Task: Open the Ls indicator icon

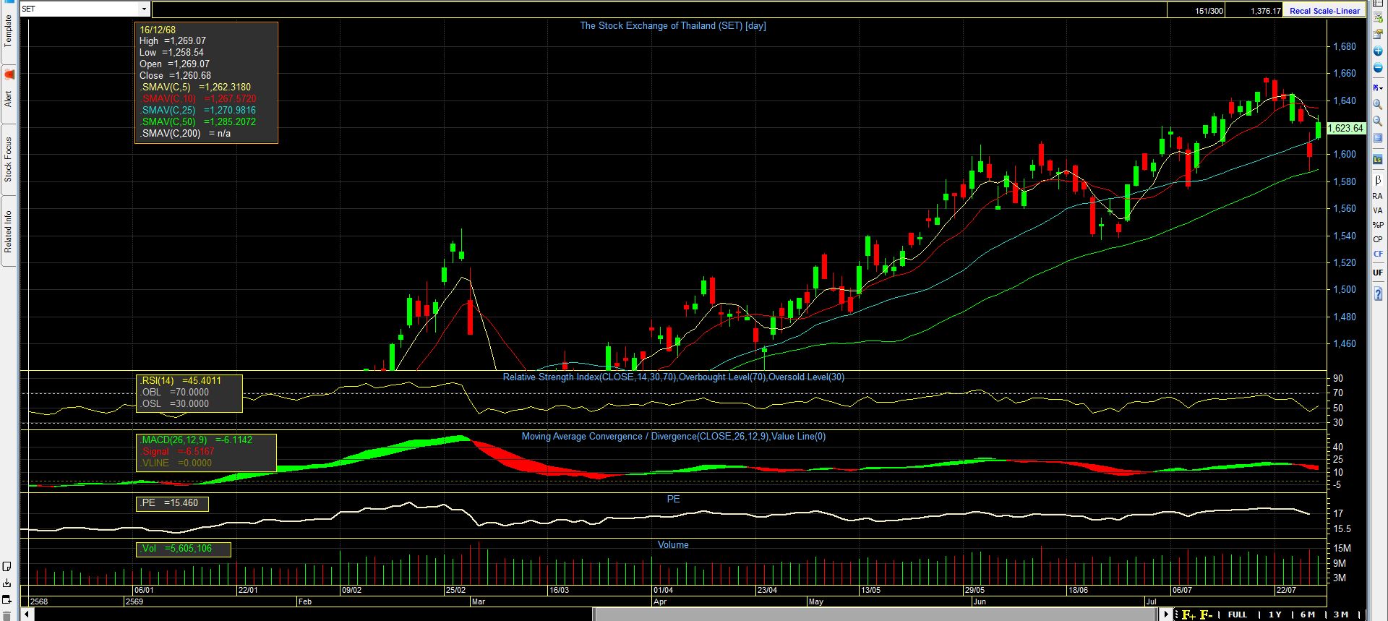Action: click(1378, 160)
